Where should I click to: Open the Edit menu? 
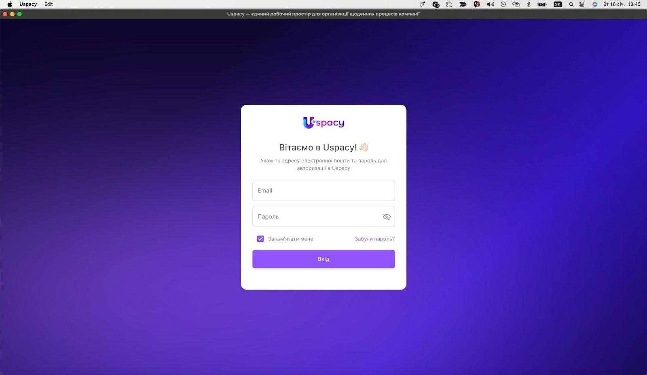49,4
